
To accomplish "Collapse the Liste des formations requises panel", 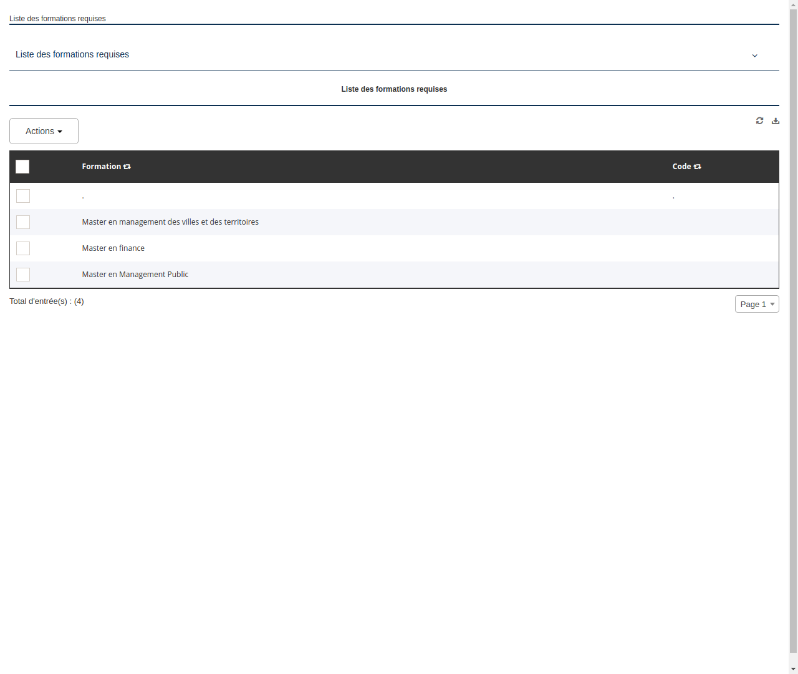I will coord(754,56).
